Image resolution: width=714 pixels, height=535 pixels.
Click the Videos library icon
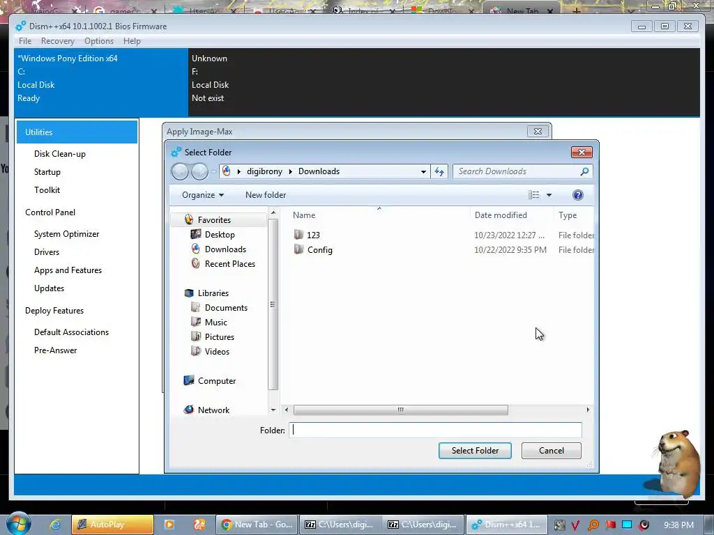click(196, 351)
